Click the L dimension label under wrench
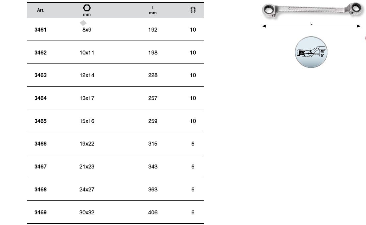Screen dimensions: 366x225 pos(311,24)
